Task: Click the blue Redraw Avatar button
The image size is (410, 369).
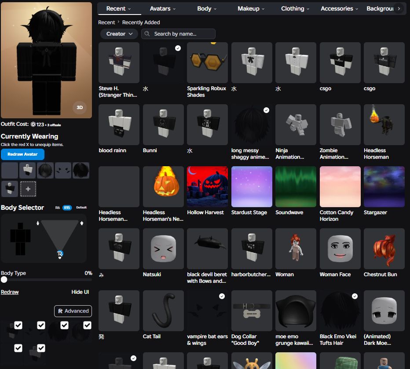Action: point(22,154)
